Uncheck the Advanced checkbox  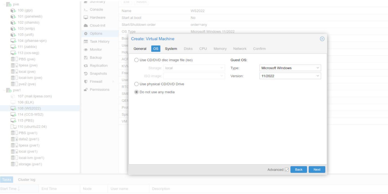pos(287,169)
